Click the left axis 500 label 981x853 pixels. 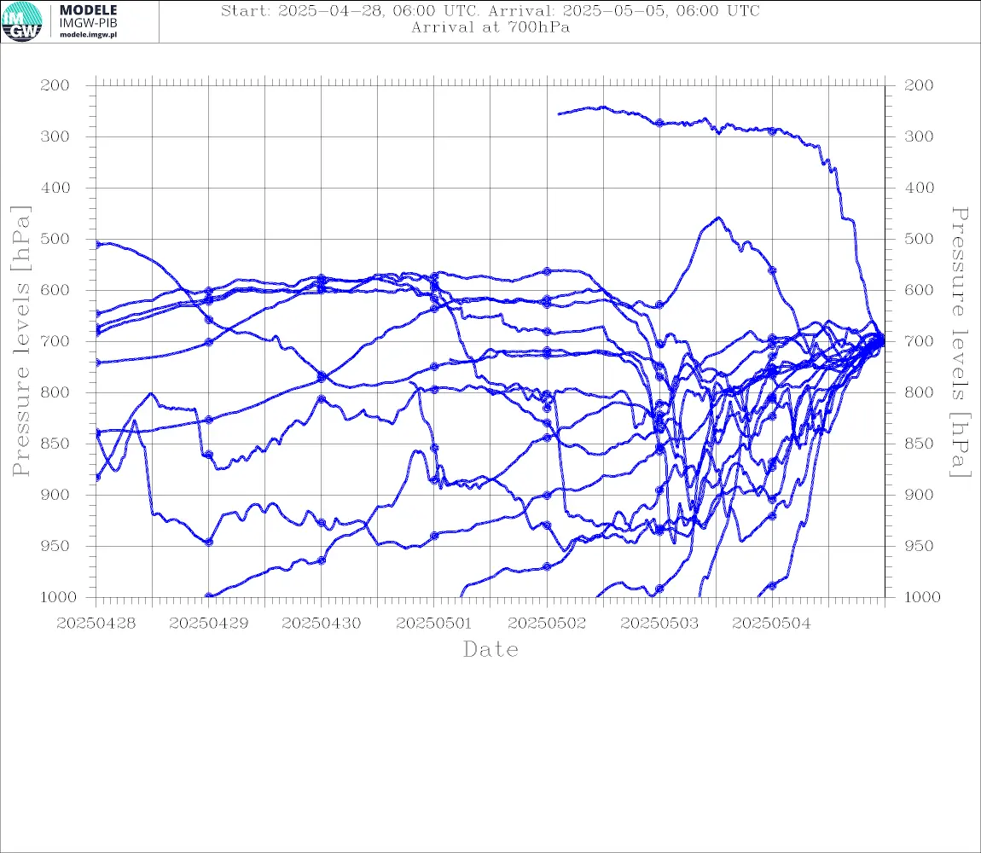pos(55,239)
